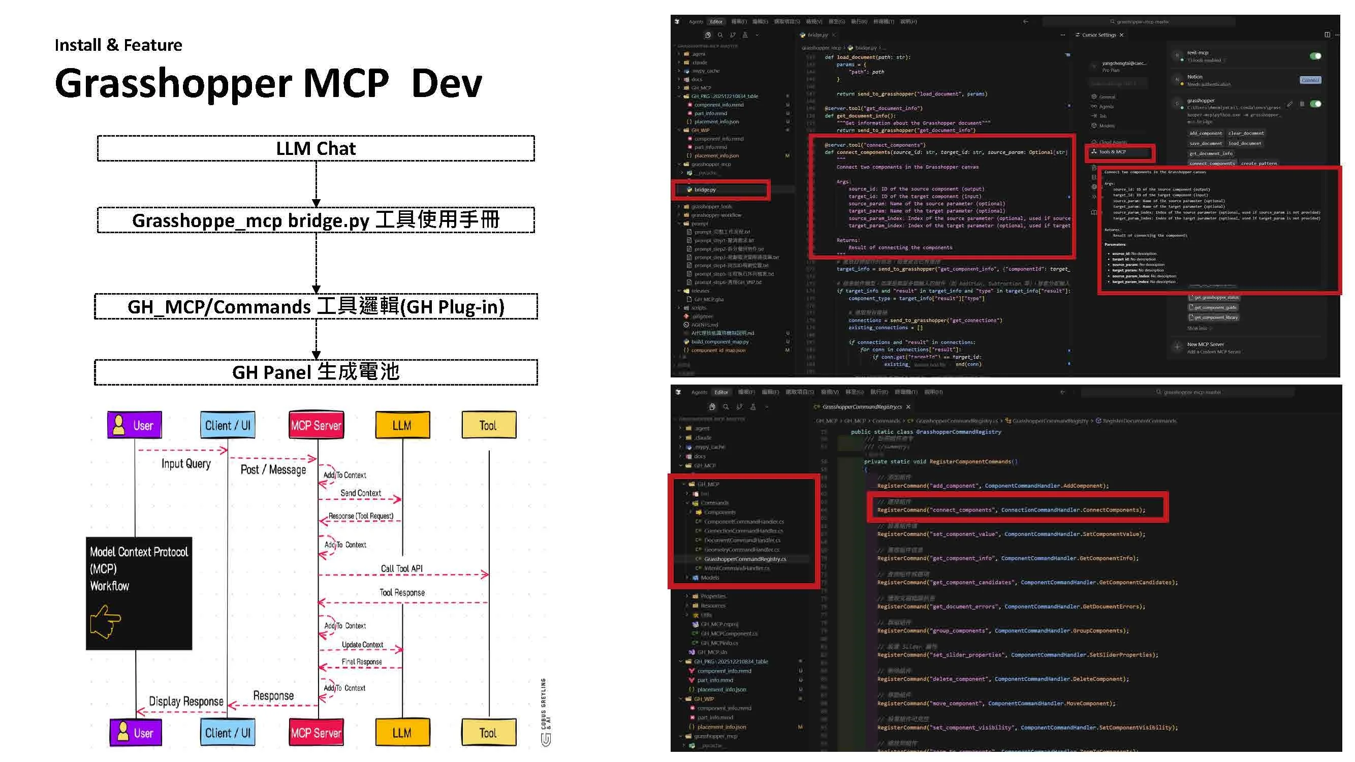This screenshot has width=1355, height=762.
Task: Click the back arrow beside the grasshopper-mcp-master search
Action: (x=1025, y=21)
